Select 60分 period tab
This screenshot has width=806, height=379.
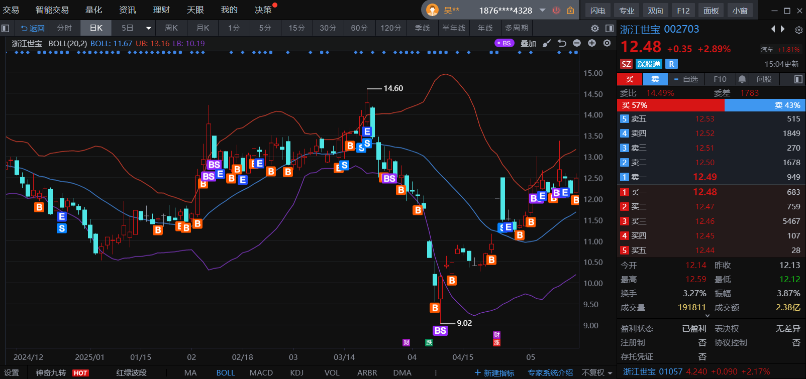click(359, 28)
